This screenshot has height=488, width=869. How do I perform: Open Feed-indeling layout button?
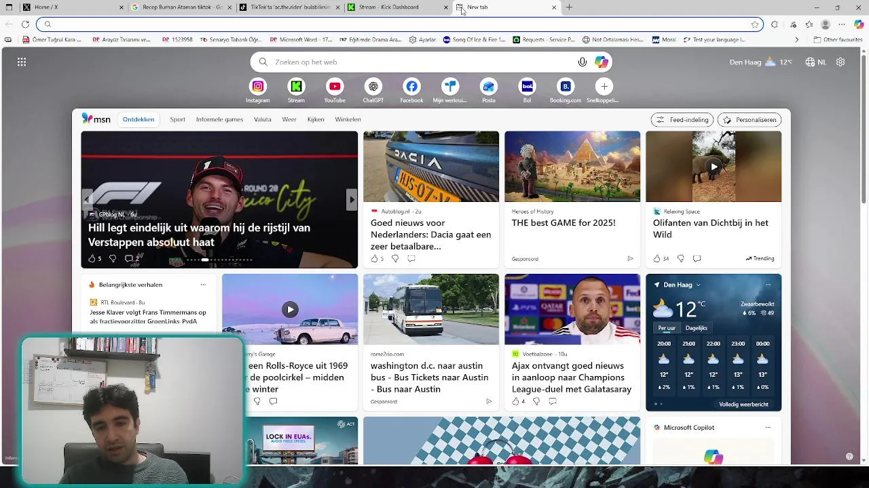682,120
